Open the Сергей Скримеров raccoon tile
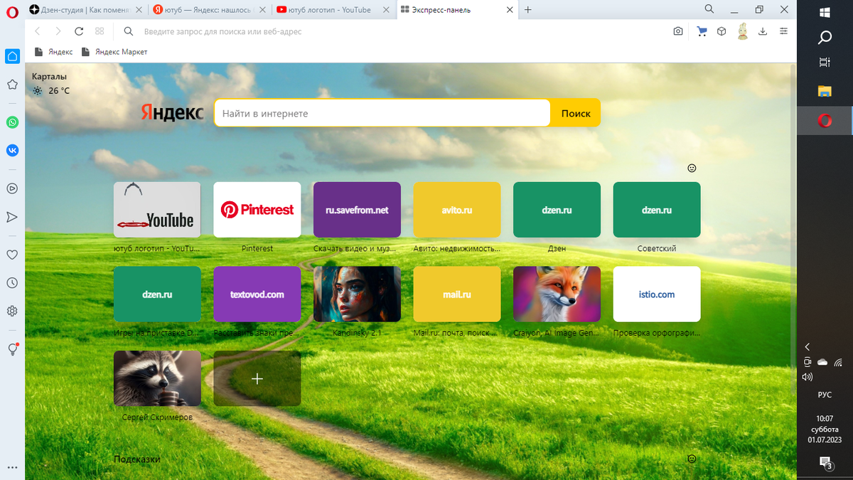The height and width of the screenshot is (480, 853). (x=157, y=378)
